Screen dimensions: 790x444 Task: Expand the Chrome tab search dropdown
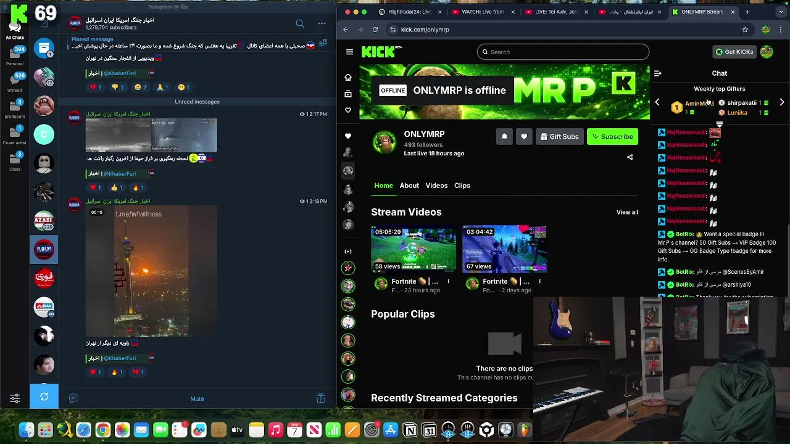780,12
